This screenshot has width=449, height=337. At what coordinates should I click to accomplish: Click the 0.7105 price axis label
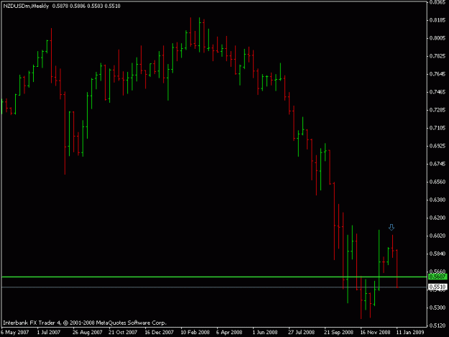pyautogui.click(x=438, y=128)
